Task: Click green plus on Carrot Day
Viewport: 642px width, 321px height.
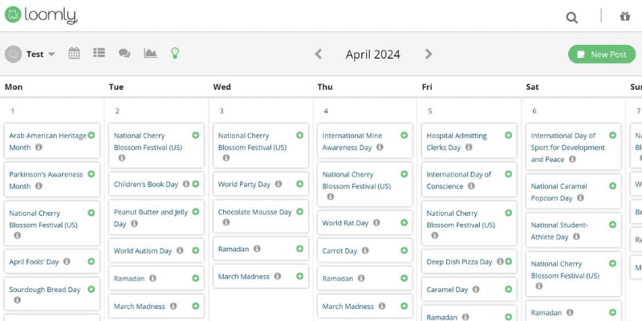Action: 404,250
